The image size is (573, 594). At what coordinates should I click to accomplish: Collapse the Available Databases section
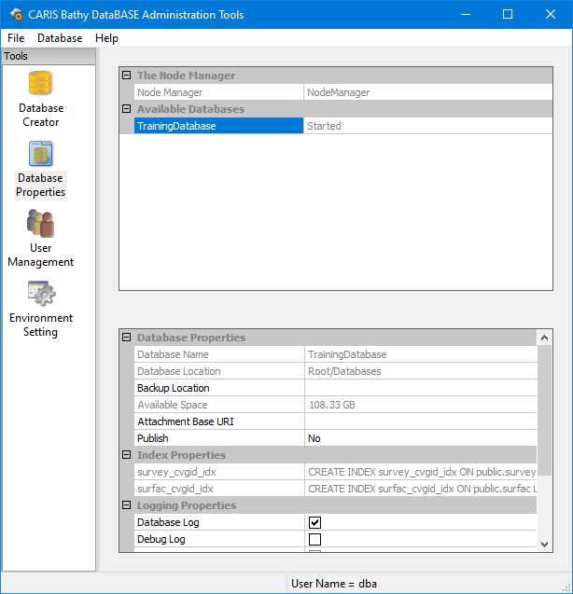point(127,109)
